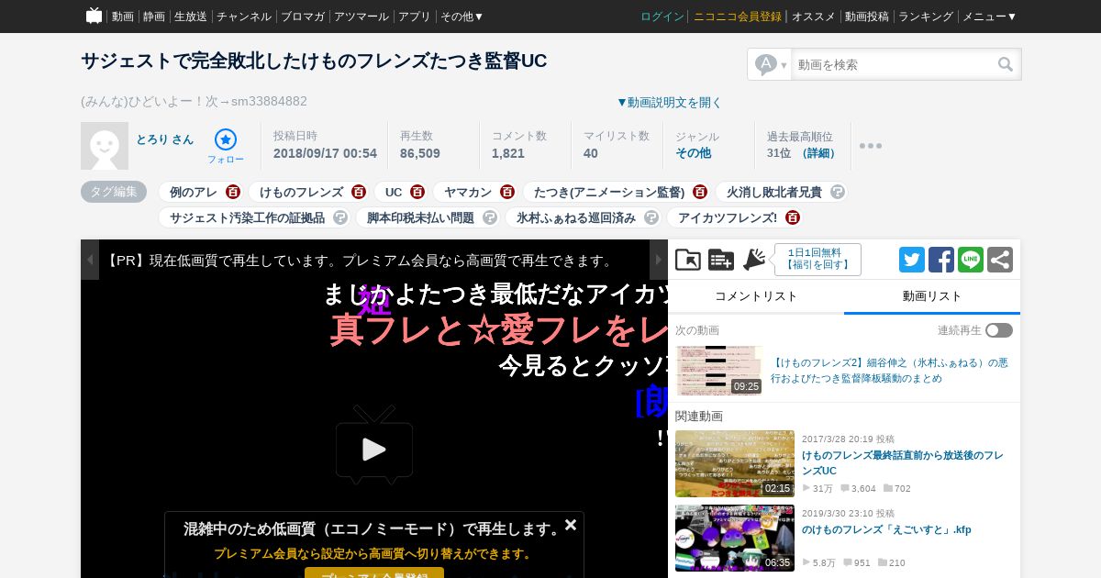Open 生放送 in the top navigation
This screenshot has width=1101, height=578.
[x=191, y=17]
